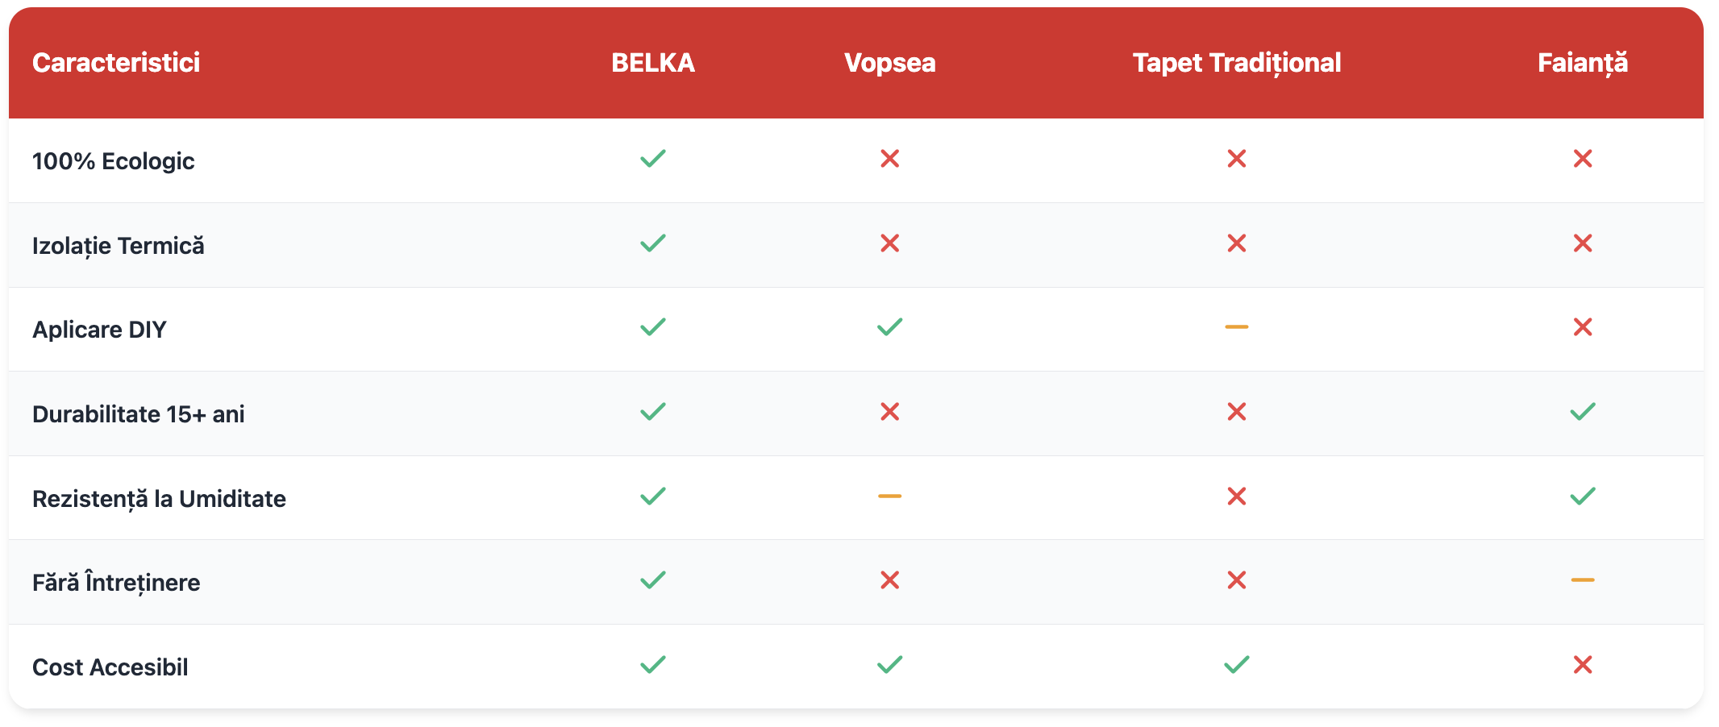The width and height of the screenshot is (1719, 727).
Task: Click Tapet Tradițional X for 100% Ecologic
Action: [x=1236, y=159]
